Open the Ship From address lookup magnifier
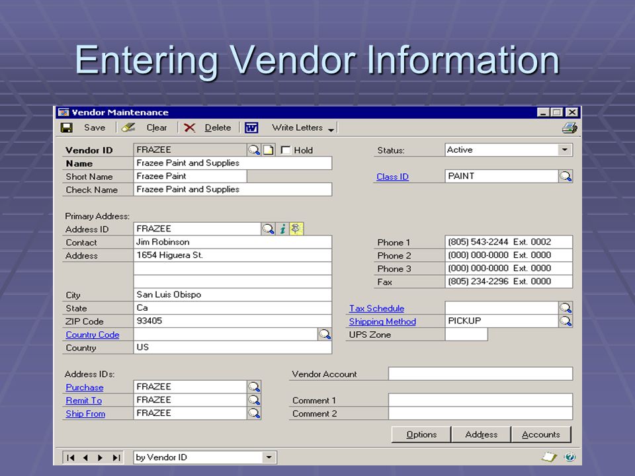Image resolution: width=635 pixels, height=476 pixels. point(254,413)
